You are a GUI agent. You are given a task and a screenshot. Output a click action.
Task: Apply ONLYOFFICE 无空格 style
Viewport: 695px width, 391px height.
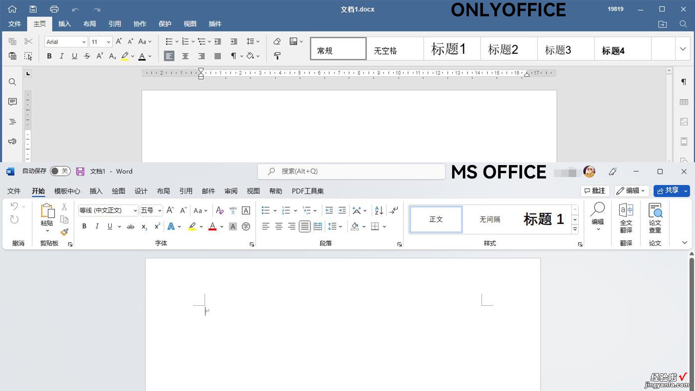pyautogui.click(x=395, y=49)
